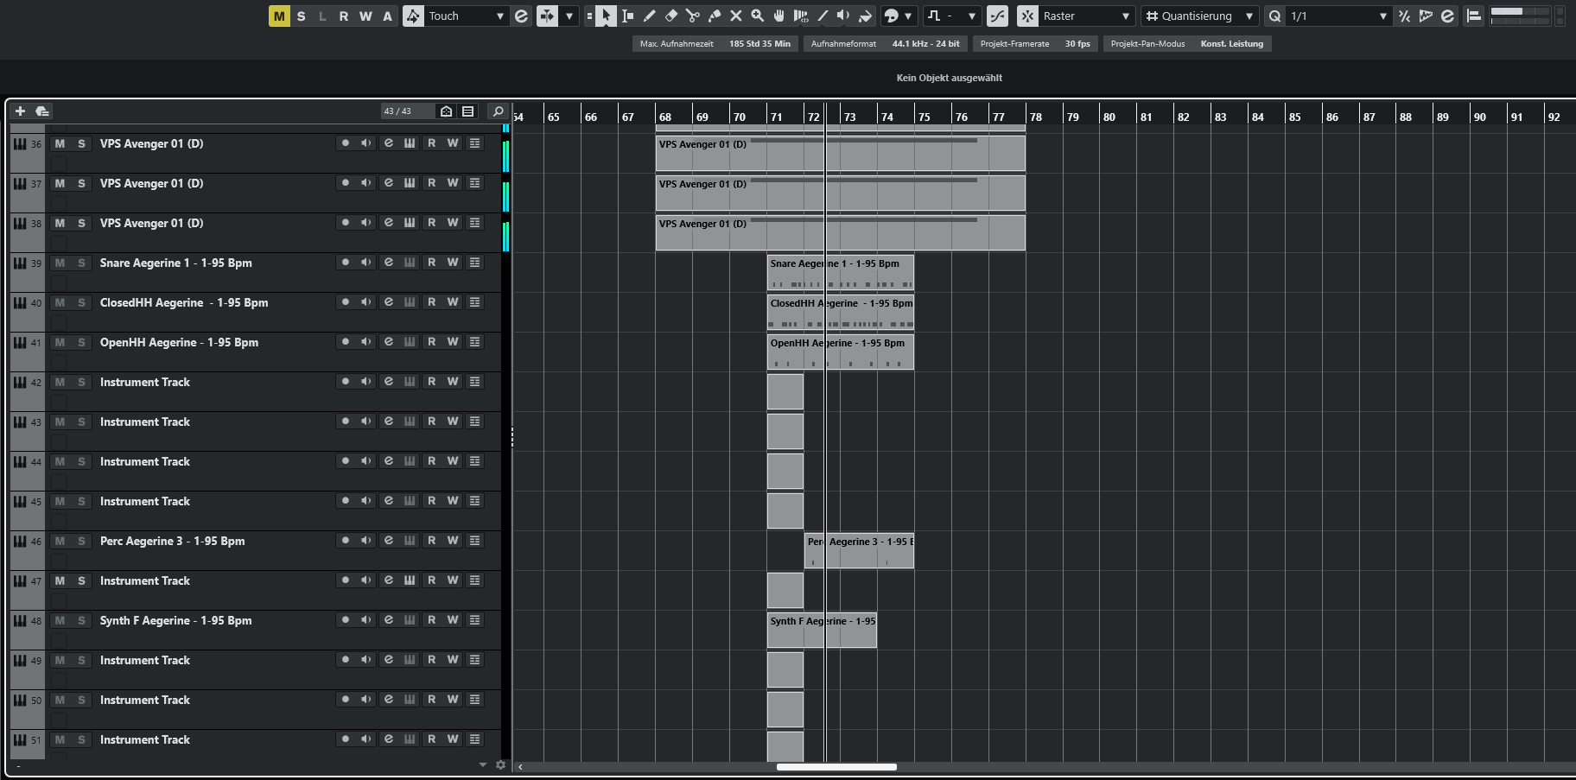Screen dimensions: 1576x780
Task: Click the Add Track plus icon
Action: point(20,111)
